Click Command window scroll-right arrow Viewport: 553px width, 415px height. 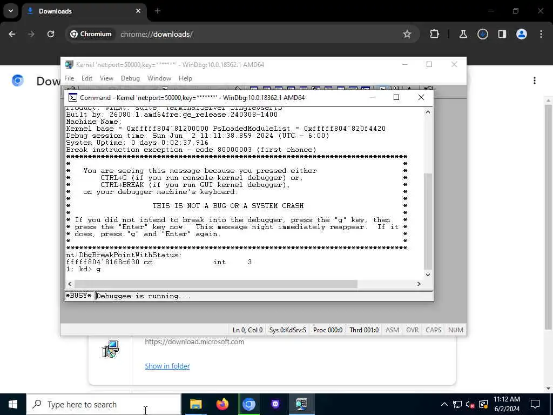click(419, 284)
